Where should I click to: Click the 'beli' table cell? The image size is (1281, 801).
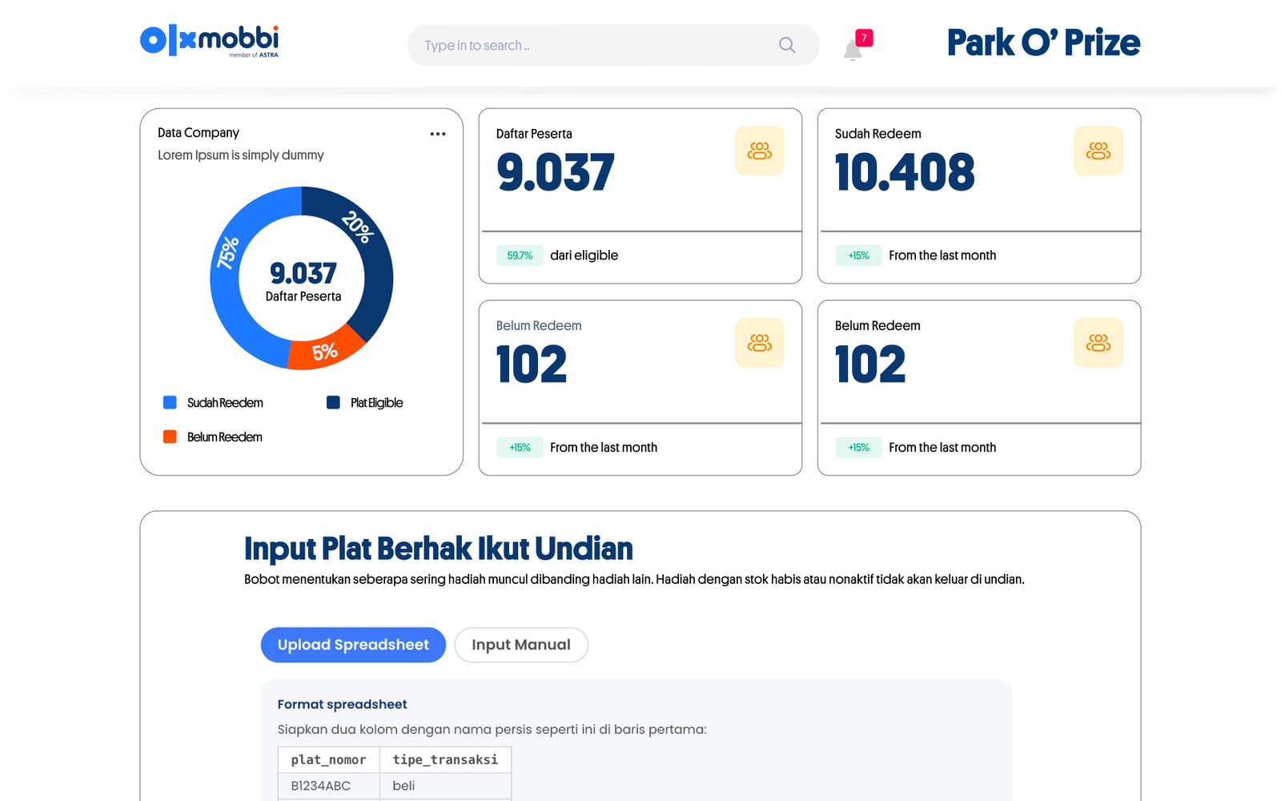[445, 786]
